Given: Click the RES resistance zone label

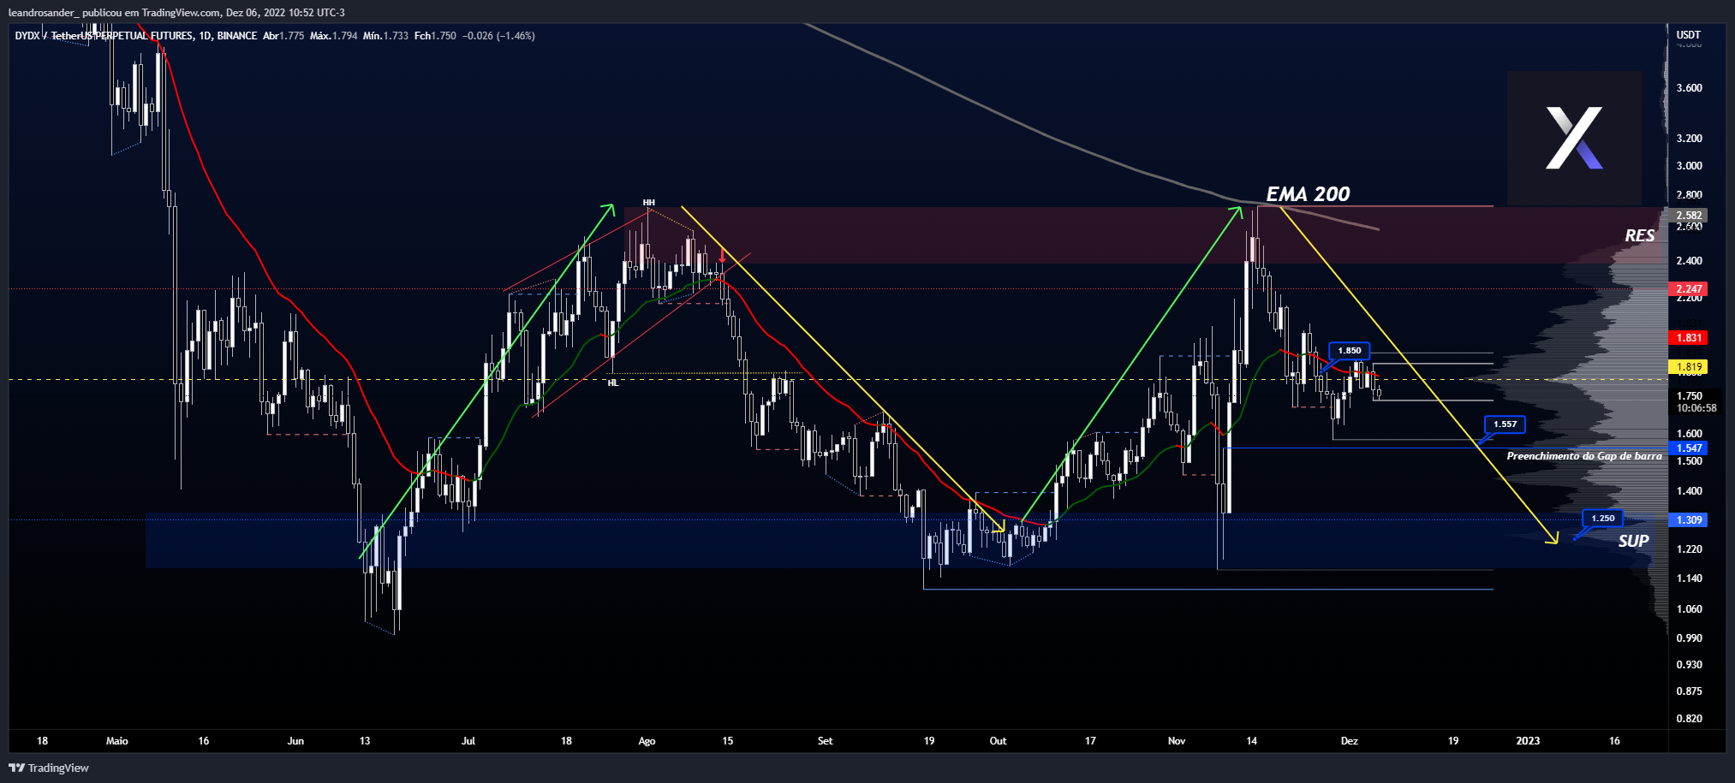Looking at the screenshot, I should click(x=1640, y=235).
